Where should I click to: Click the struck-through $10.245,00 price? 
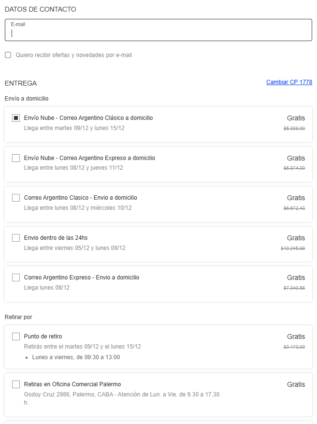(293, 248)
